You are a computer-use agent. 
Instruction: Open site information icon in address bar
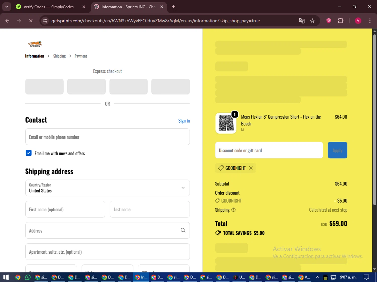[45, 21]
